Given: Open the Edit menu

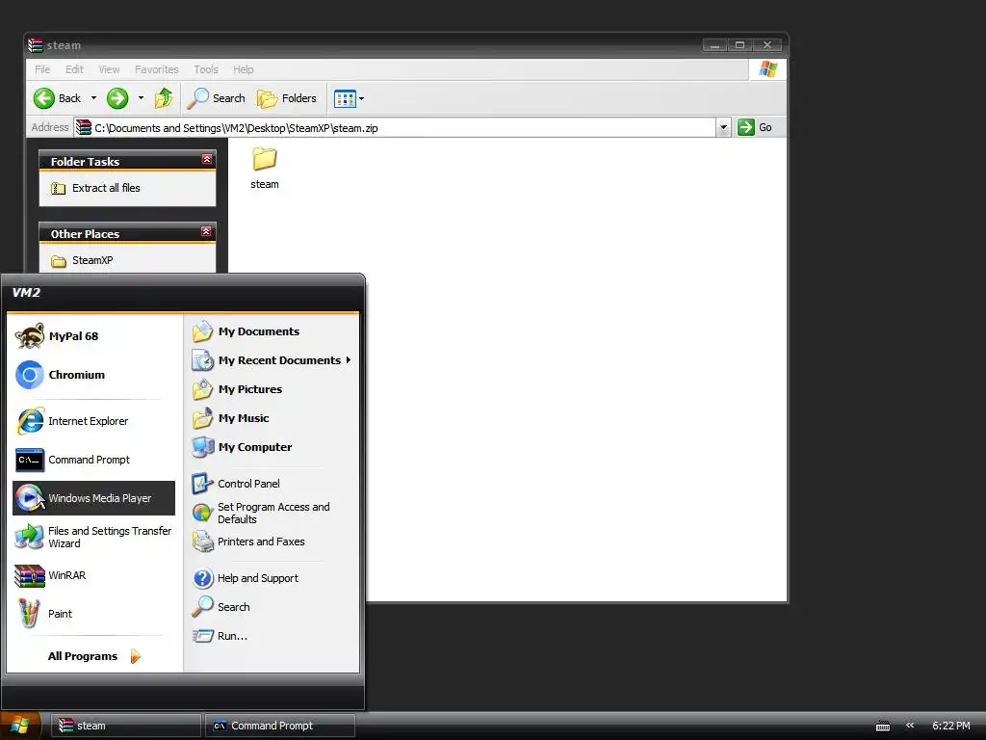Looking at the screenshot, I should [x=74, y=69].
